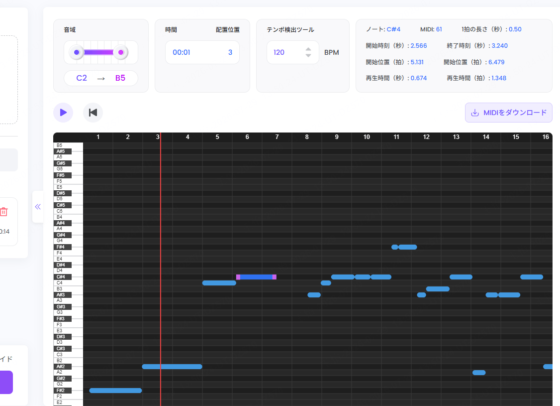Select the long F#2 note at beat 1
560x406 pixels.
coord(115,391)
